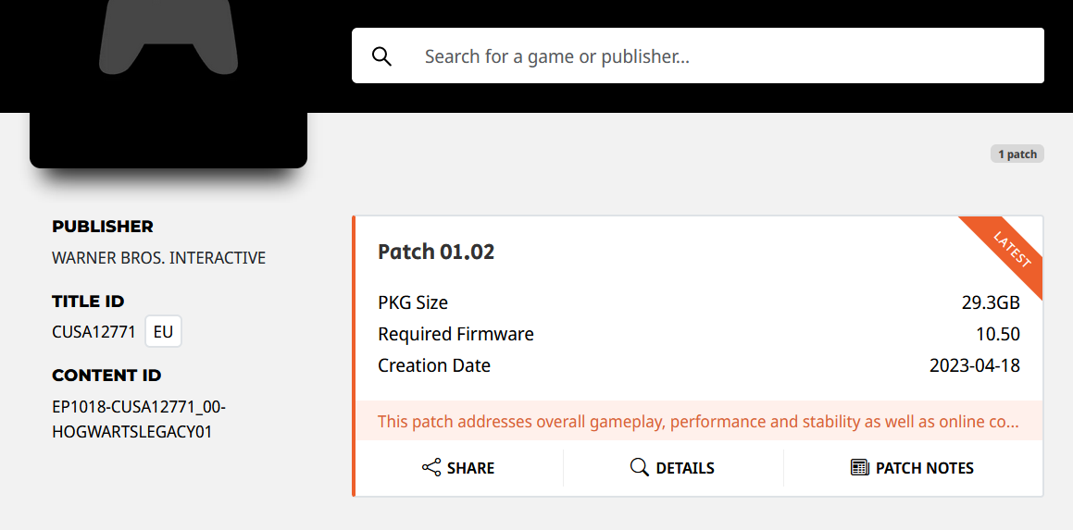Image resolution: width=1073 pixels, height=530 pixels.
Task: Open DETAILS for Patch 01.02
Action: (x=673, y=468)
